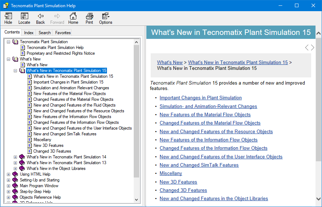Click the purple book icon beside Using HTML Help

point(15,174)
